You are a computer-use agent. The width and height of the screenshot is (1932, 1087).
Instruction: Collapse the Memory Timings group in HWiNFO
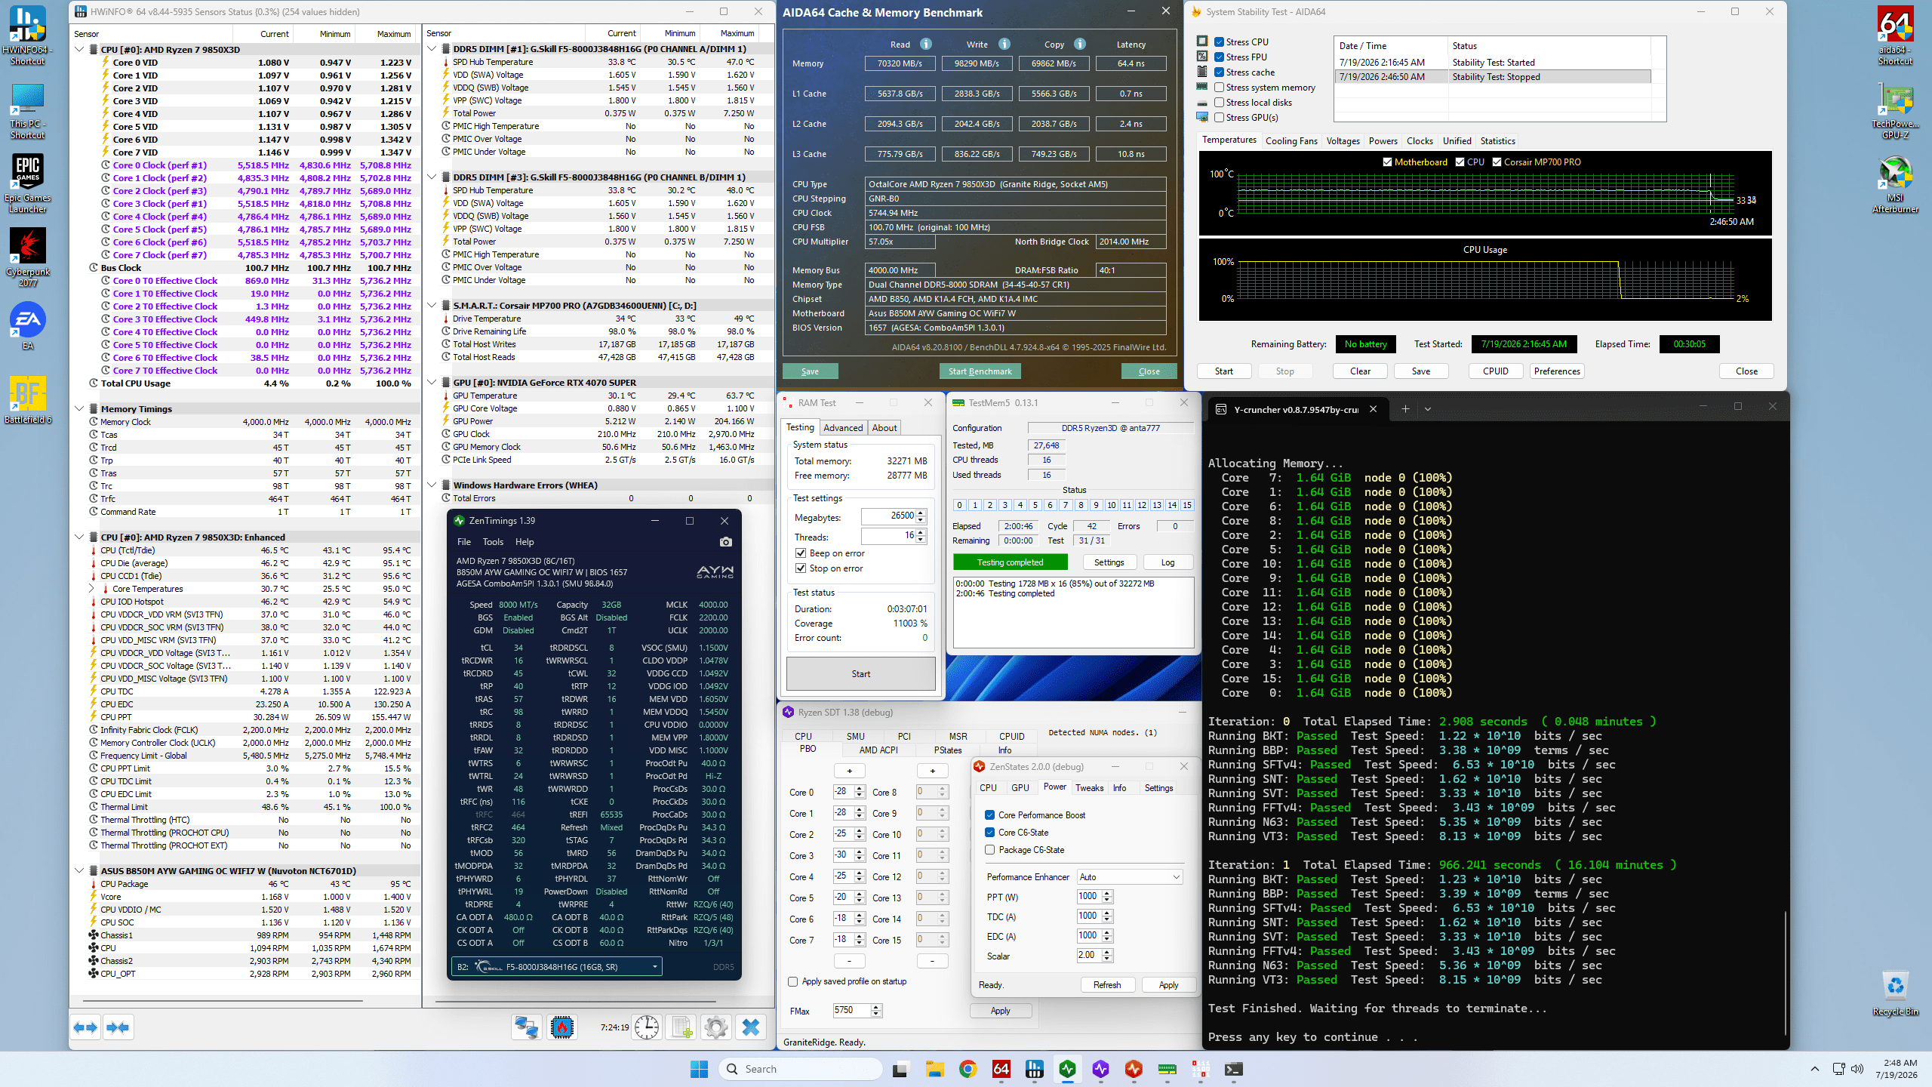pos(79,409)
